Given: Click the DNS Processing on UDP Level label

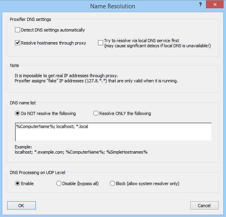Looking at the screenshot, I should 37,172.
